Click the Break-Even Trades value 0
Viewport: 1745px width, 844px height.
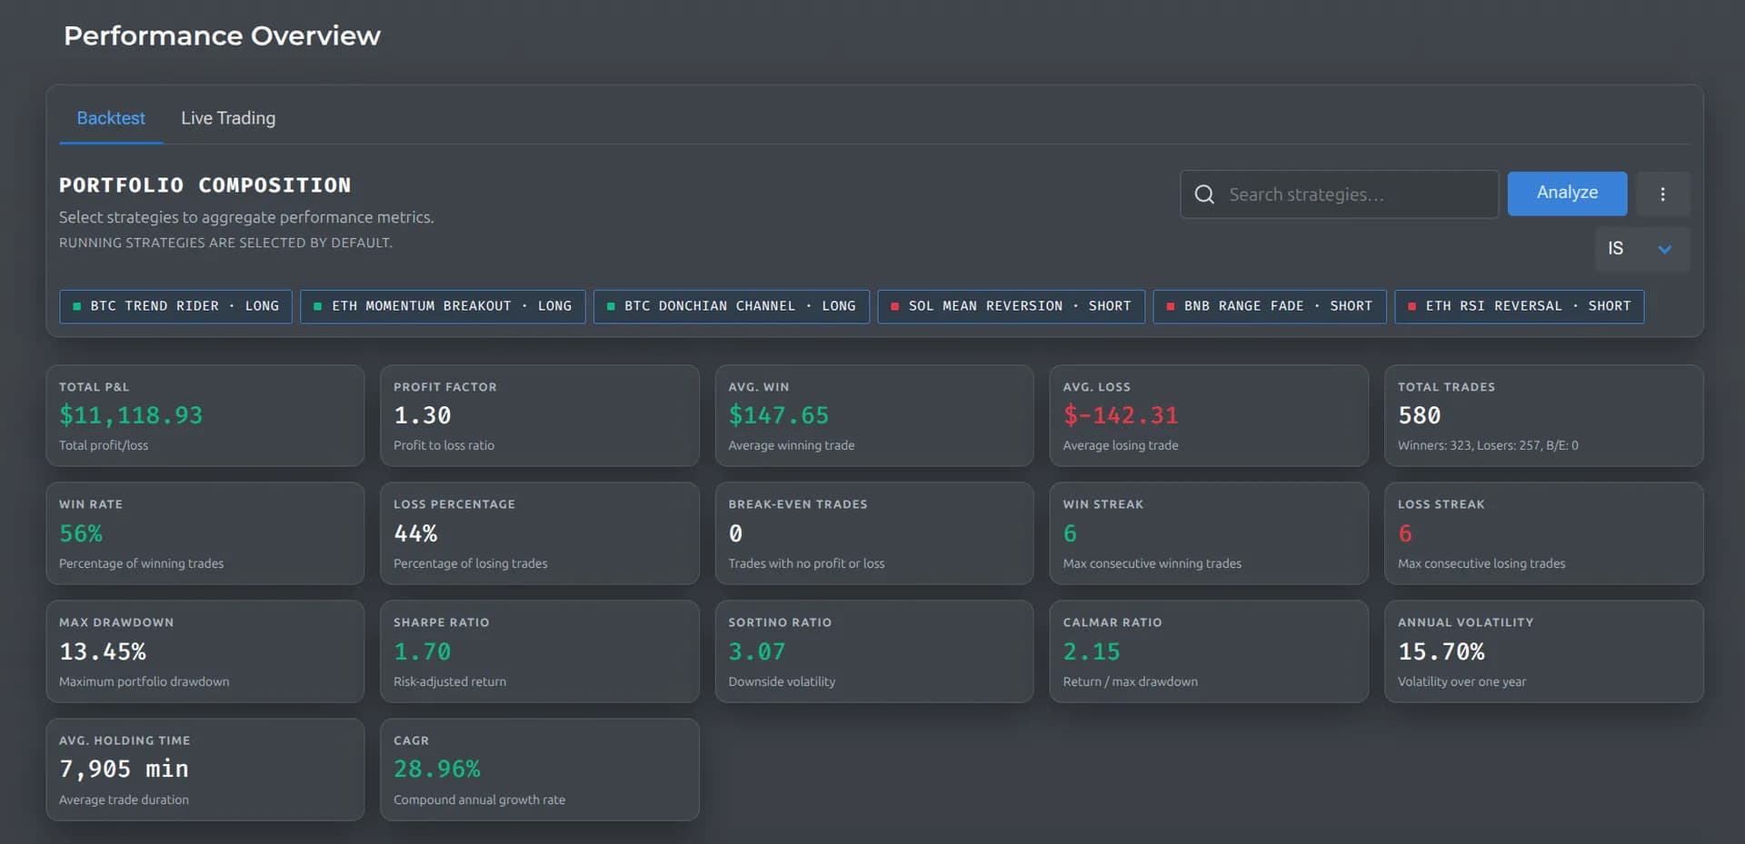[735, 533]
